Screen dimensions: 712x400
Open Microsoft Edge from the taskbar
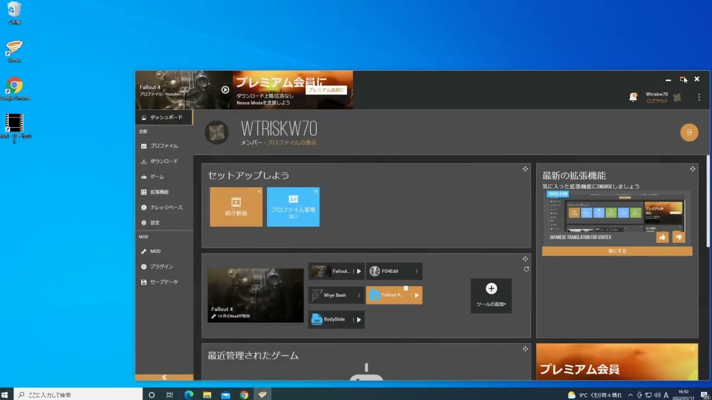pyautogui.click(x=189, y=395)
